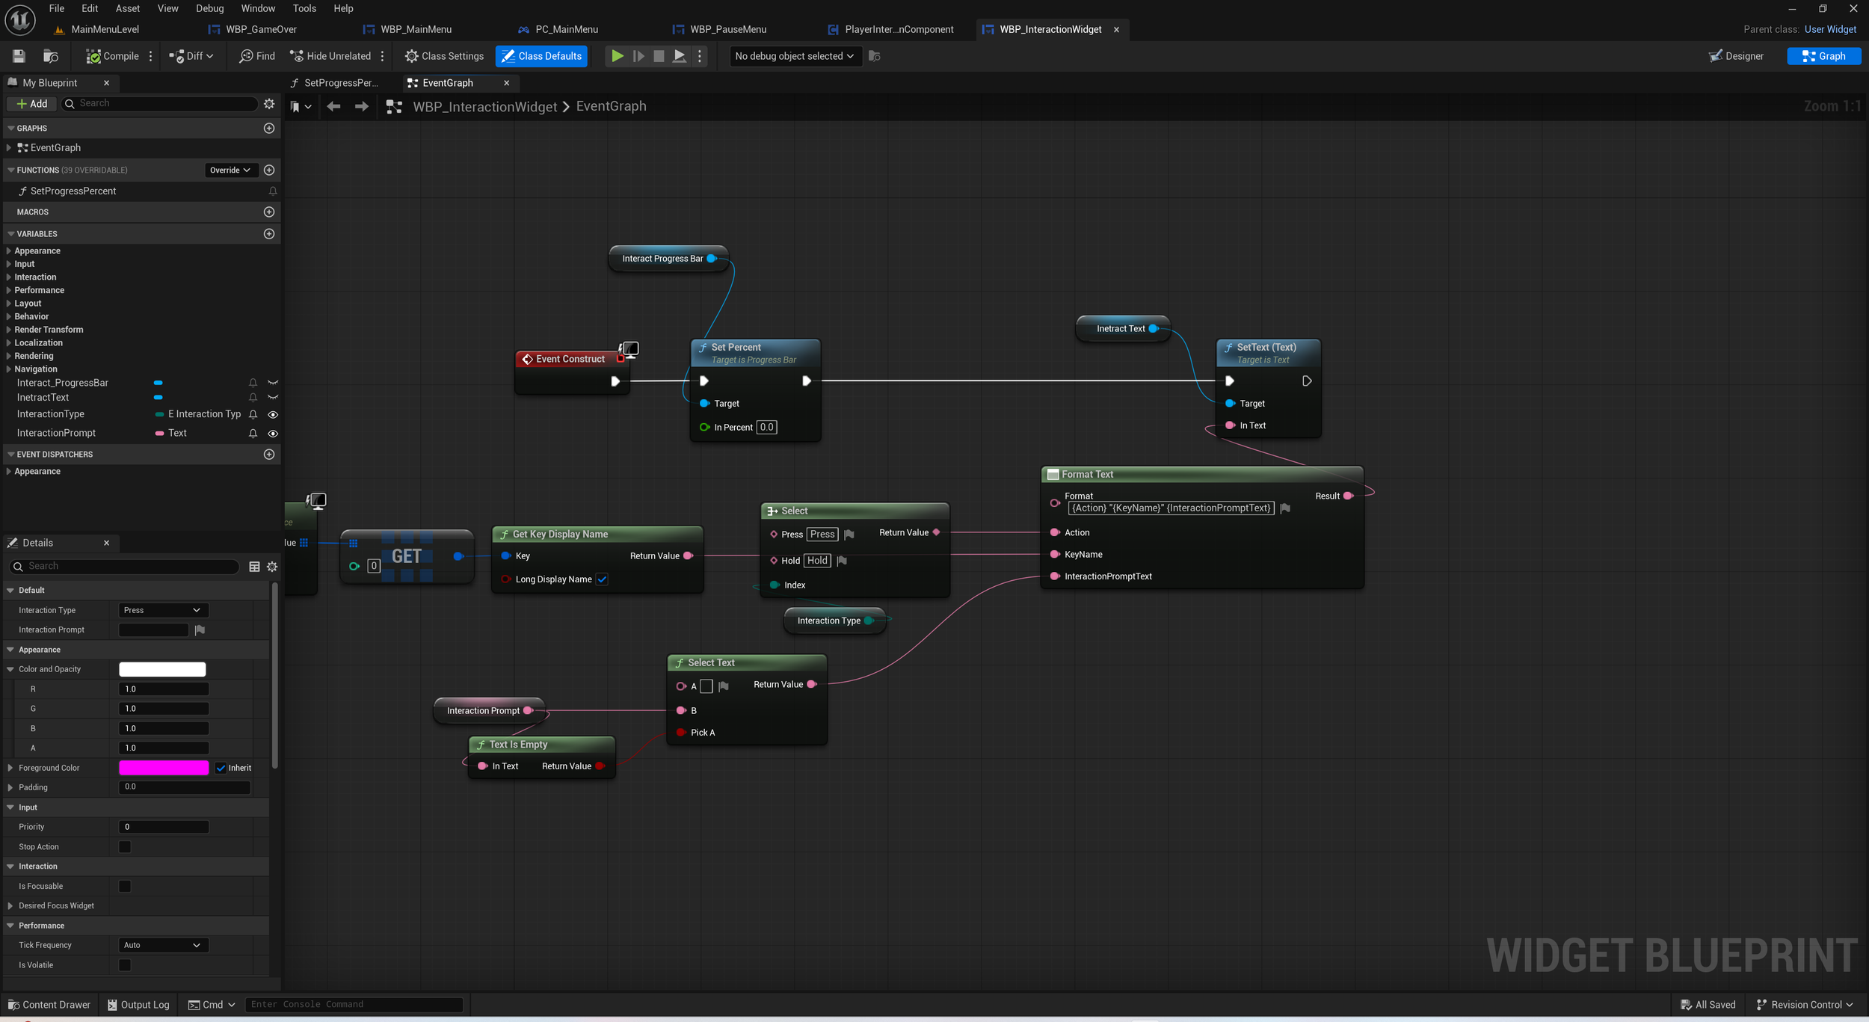Screen dimensions: 1869x1022
Task: Compile the widget blueprint
Action: pos(113,56)
